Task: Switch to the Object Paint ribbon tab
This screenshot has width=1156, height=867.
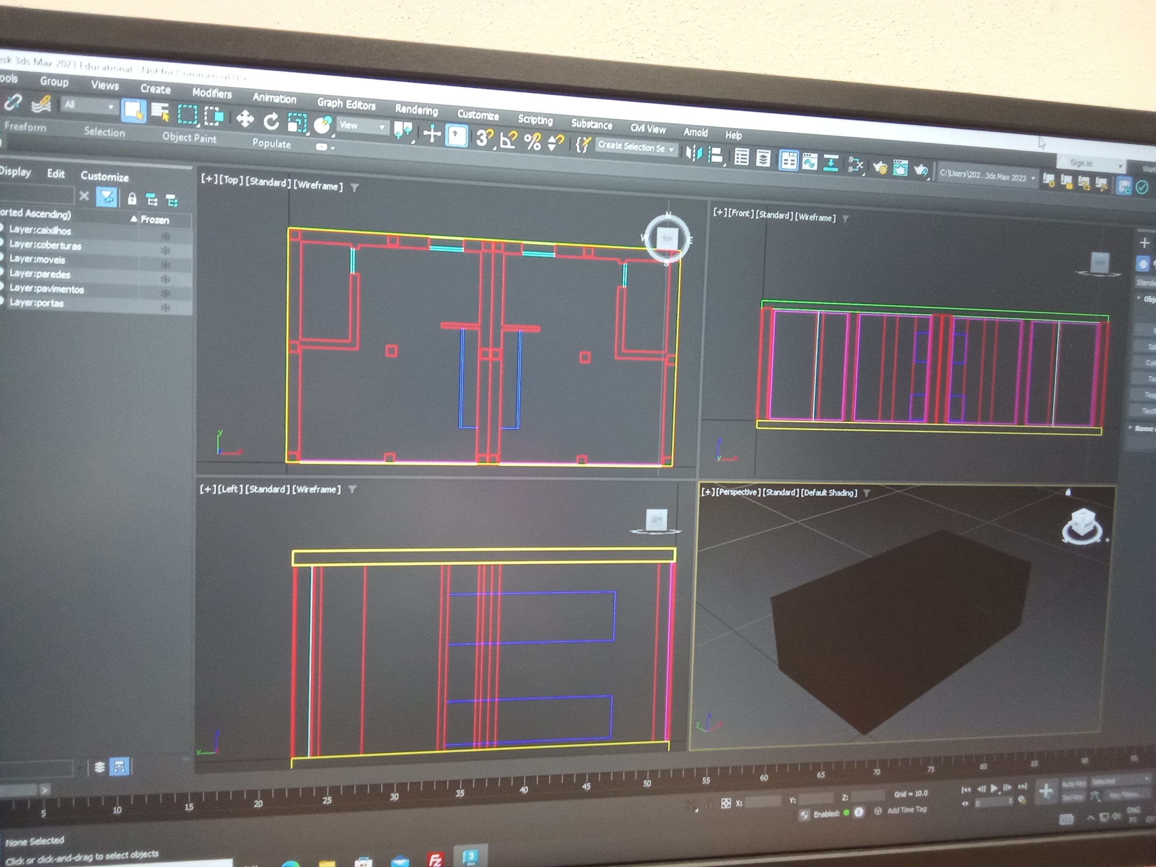Action: (x=189, y=137)
